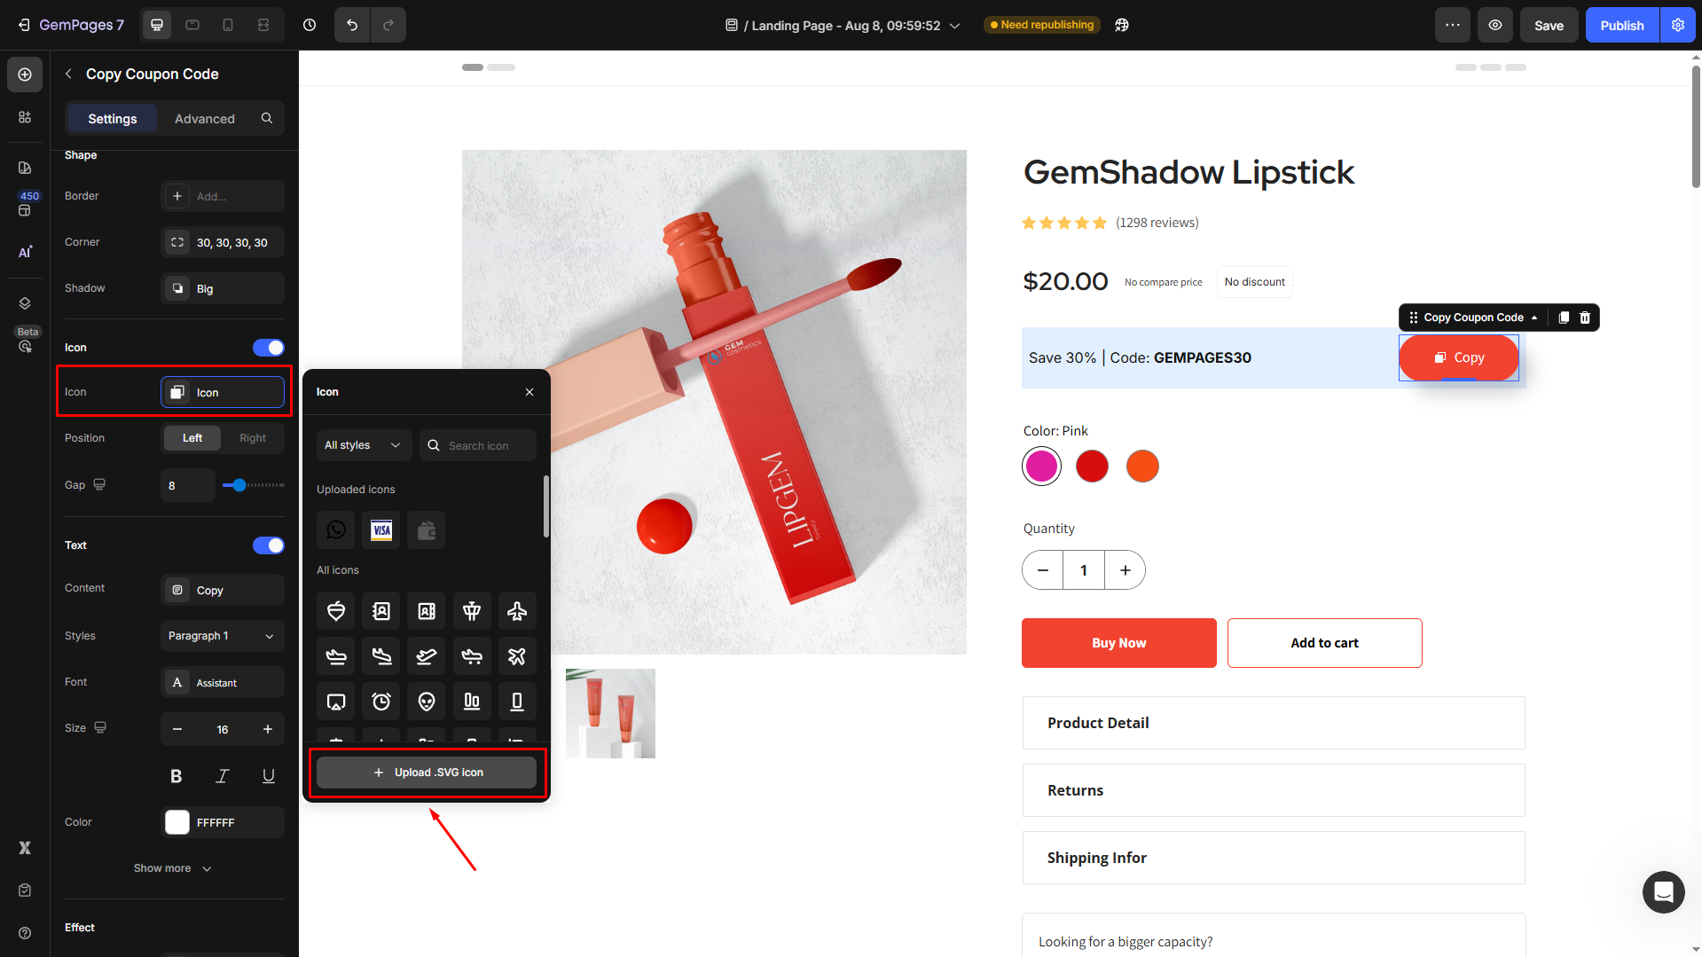Viewport: 1702px width, 957px height.
Task: Select the WhatsApp uploaded icon
Action: pyautogui.click(x=336, y=530)
